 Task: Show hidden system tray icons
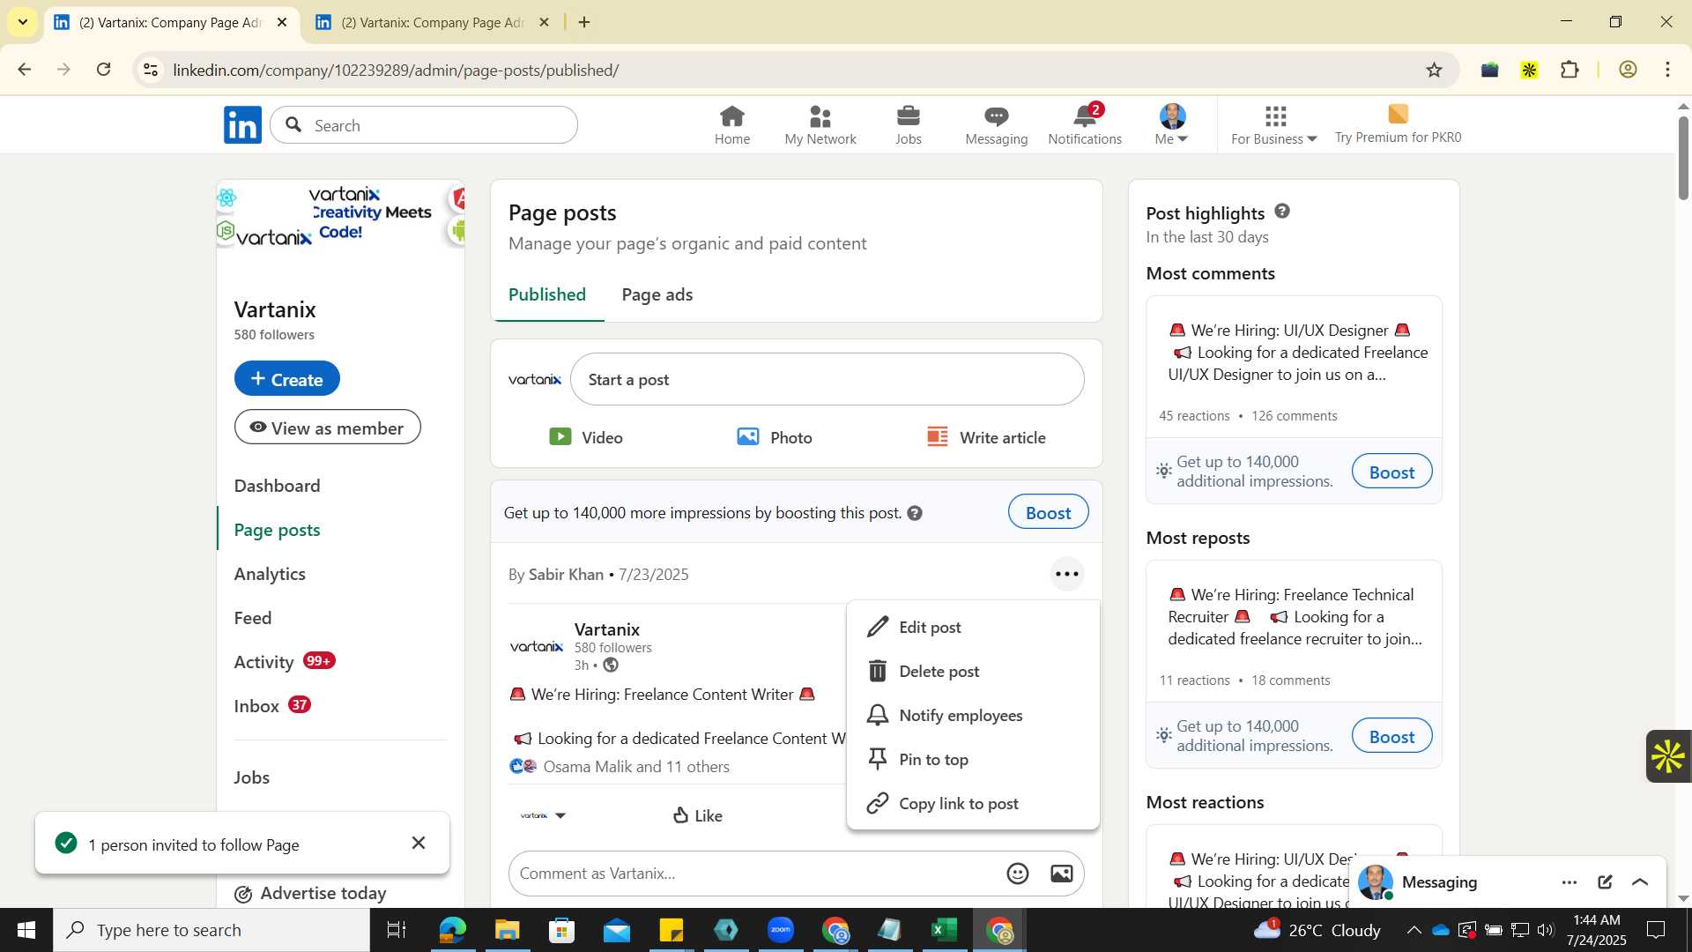coord(1414,930)
